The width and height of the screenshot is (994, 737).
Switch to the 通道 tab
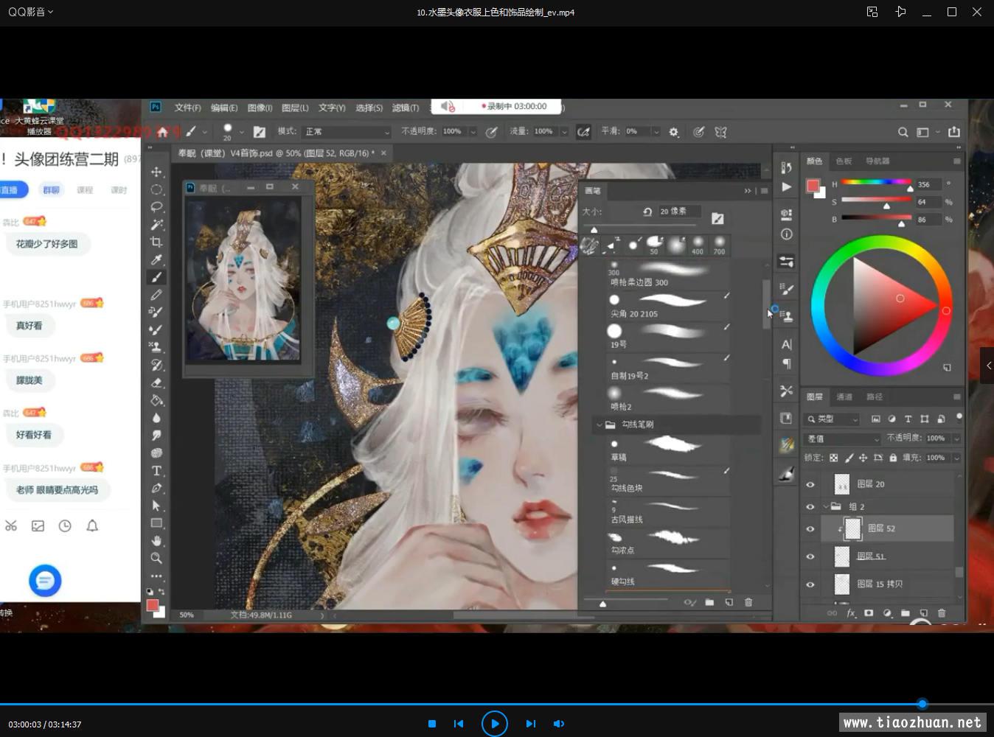click(x=844, y=397)
